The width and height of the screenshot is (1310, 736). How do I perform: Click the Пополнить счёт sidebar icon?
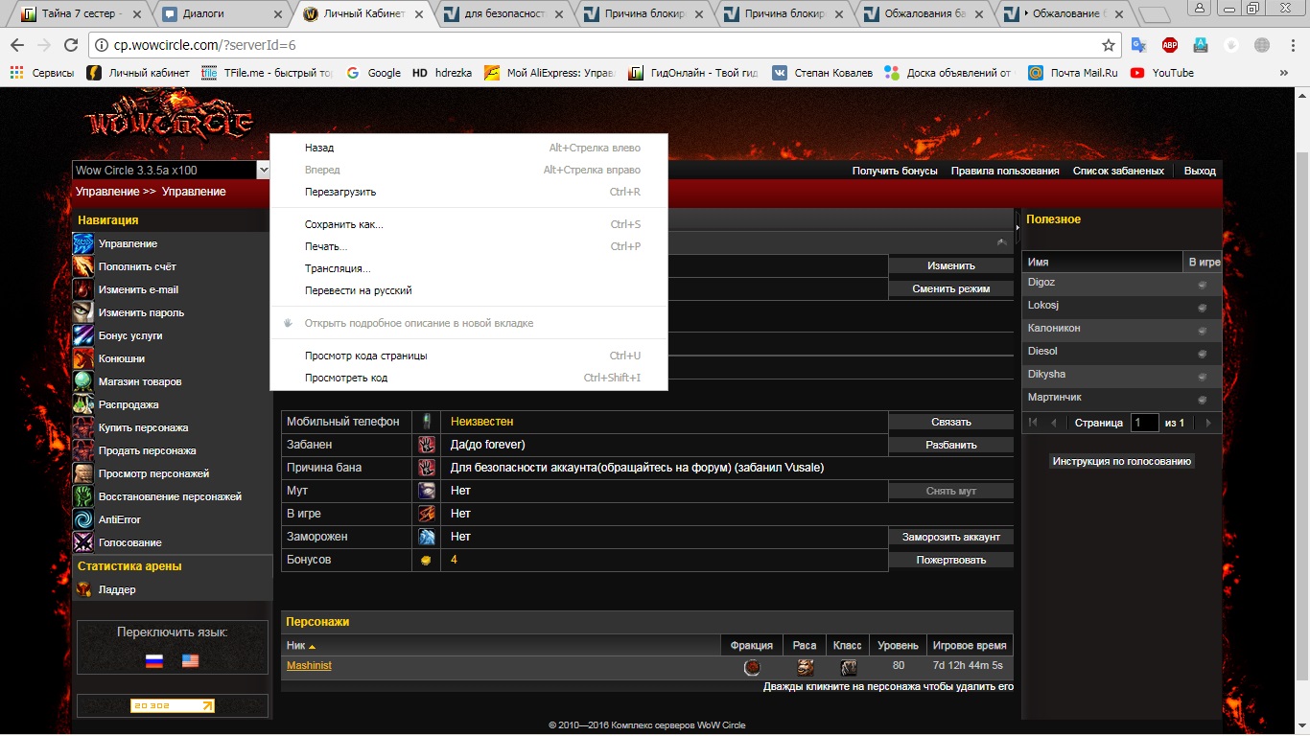83,266
